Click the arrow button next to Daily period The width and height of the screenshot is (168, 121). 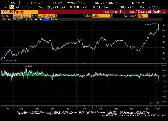pyautogui.click(x=111, y=16)
